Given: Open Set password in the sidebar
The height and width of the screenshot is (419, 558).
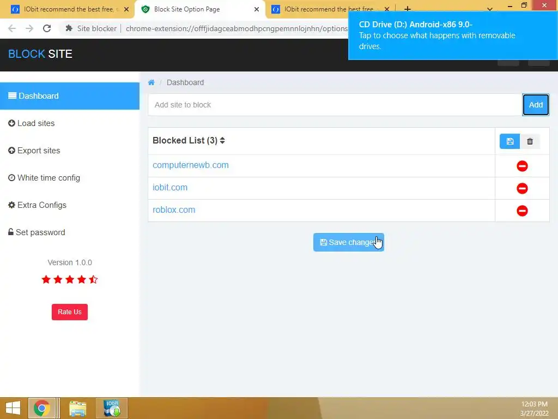Looking at the screenshot, I should (37, 232).
